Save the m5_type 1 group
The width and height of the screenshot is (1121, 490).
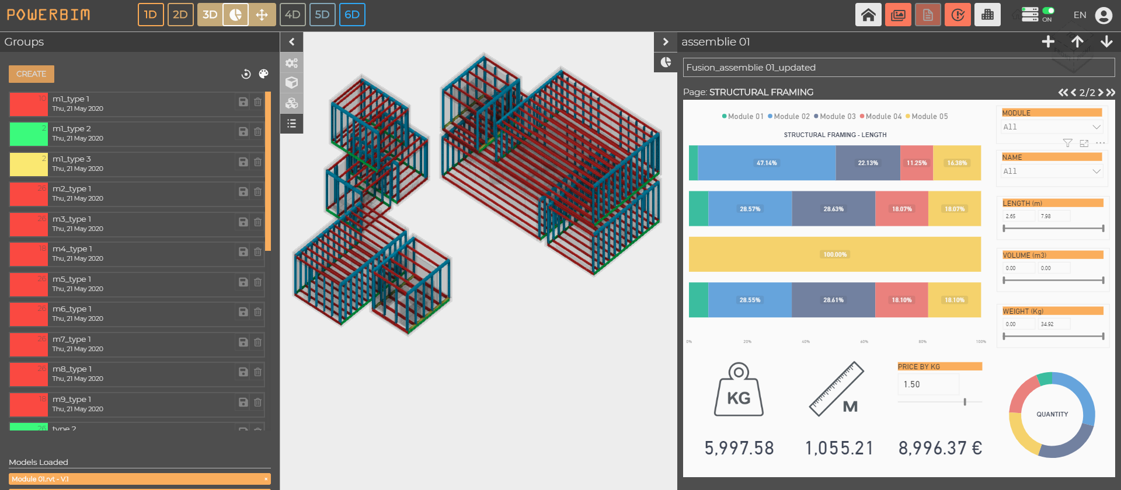243,282
